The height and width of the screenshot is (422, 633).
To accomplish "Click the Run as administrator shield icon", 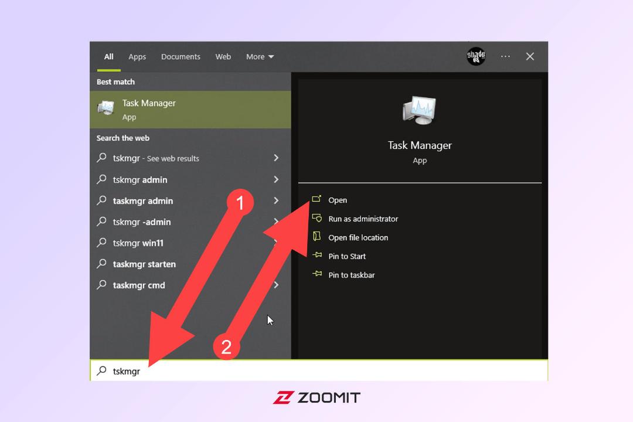I will [317, 218].
